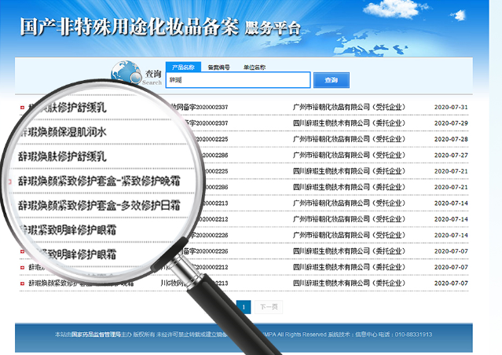Switch to the 单位名称 tab
The image size is (502, 355).
[255, 68]
